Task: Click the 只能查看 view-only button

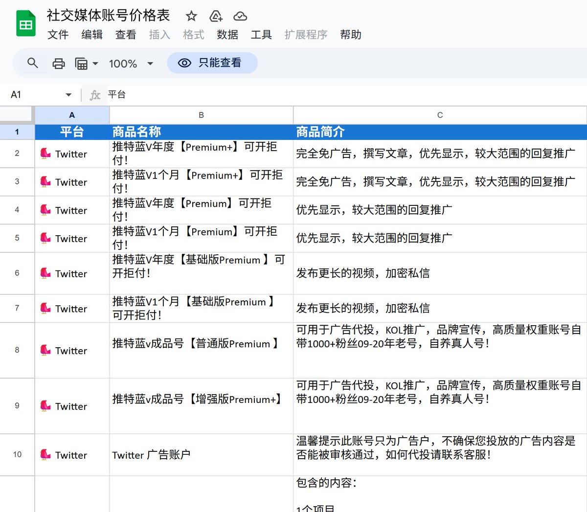Action: [x=212, y=63]
